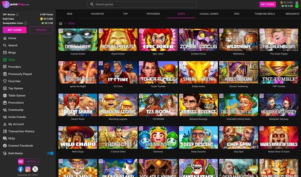Screen dimensions: 301x177
Task: Click the Previously Played icon
Action: pyautogui.click(x=5, y=74)
